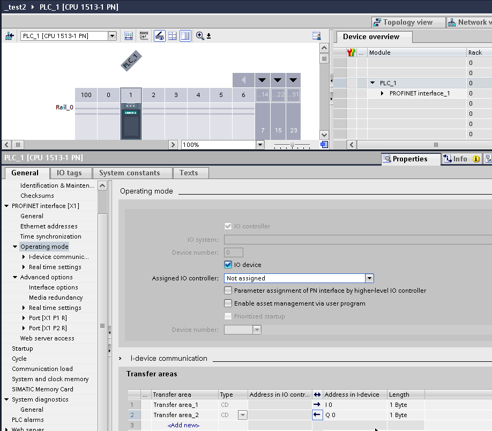Click the column layout toolbar icon

point(185,36)
